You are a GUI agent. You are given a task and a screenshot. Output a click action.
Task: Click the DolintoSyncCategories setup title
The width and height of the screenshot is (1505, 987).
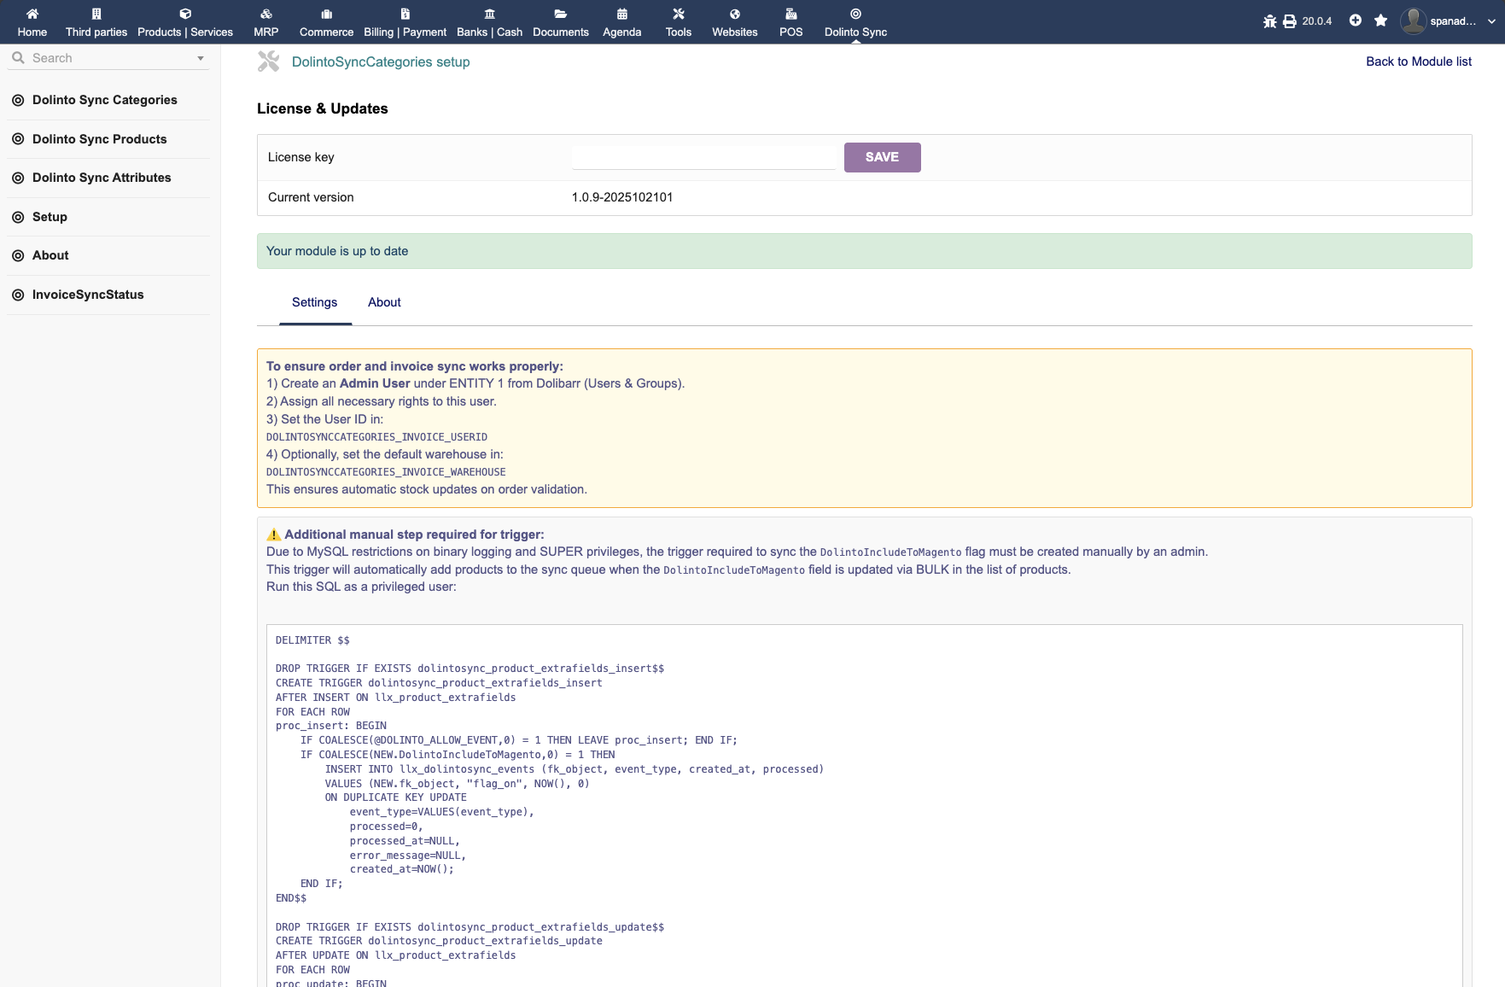[381, 61]
